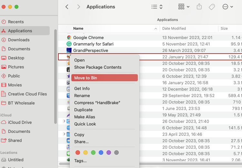This screenshot has height=168, width=242.
Task: Choose Show Package Contents
Action: tap(105, 67)
